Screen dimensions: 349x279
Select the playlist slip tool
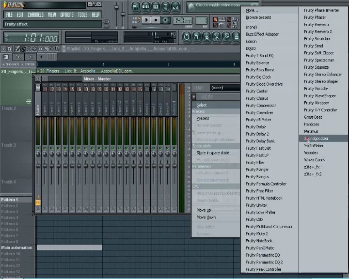pyautogui.click(x=40, y=49)
